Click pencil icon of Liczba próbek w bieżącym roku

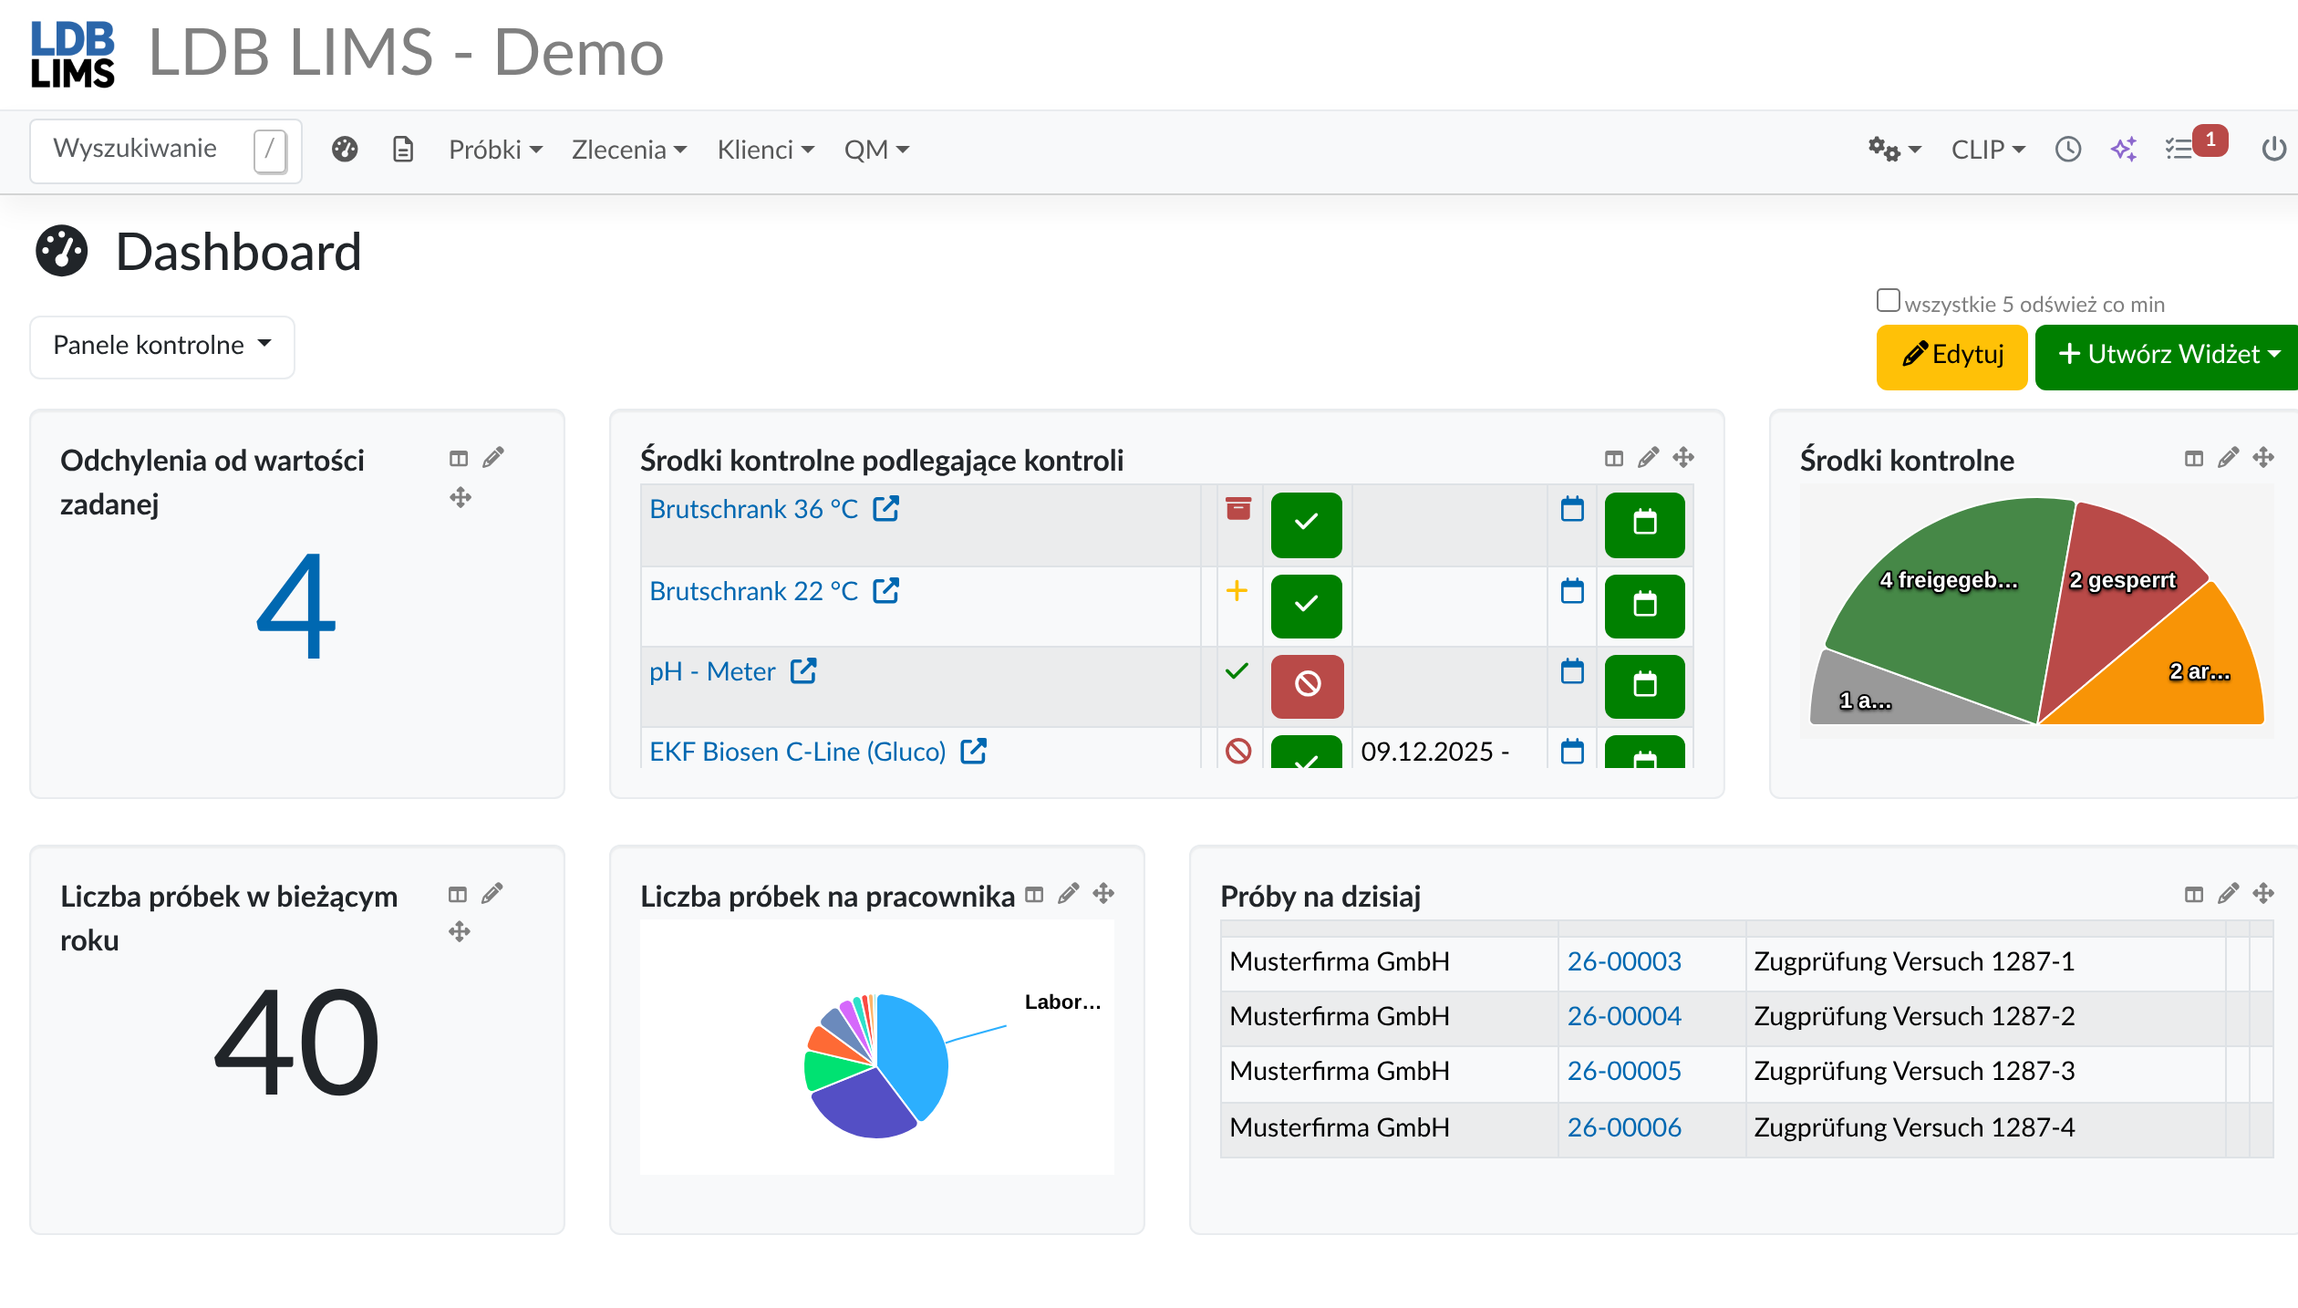pos(492,894)
